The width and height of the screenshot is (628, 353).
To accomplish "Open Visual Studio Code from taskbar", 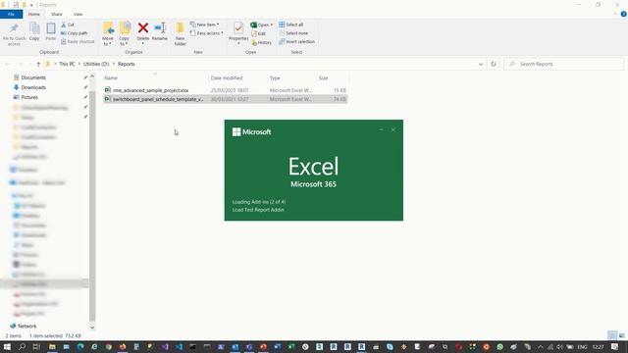I will click(179, 346).
